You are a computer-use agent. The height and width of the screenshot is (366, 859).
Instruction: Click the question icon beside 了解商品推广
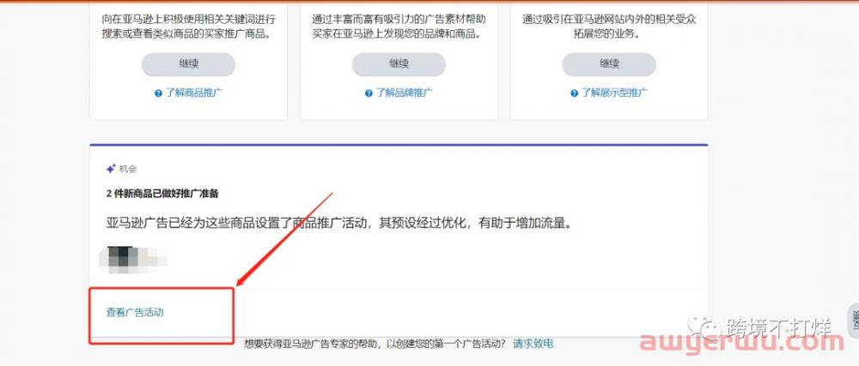158,93
